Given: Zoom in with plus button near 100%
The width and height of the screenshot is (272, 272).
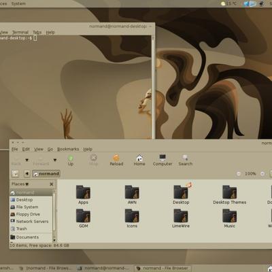Looking at the screenshot, I should point(262,174).
